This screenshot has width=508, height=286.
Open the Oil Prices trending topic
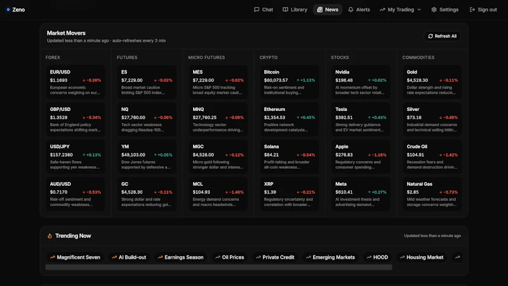click(x=230, y=257)
